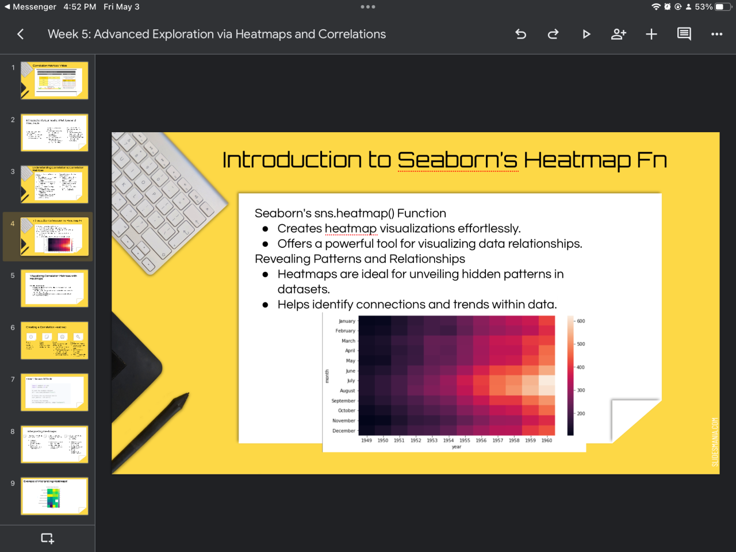Tap the Wi-Fi status icon
This screenshot has height=552, width=736.
click(656, 7)
